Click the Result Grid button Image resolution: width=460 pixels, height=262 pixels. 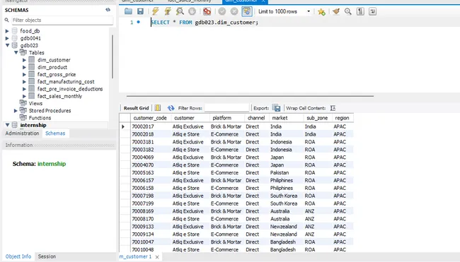(x=136, y=108)
